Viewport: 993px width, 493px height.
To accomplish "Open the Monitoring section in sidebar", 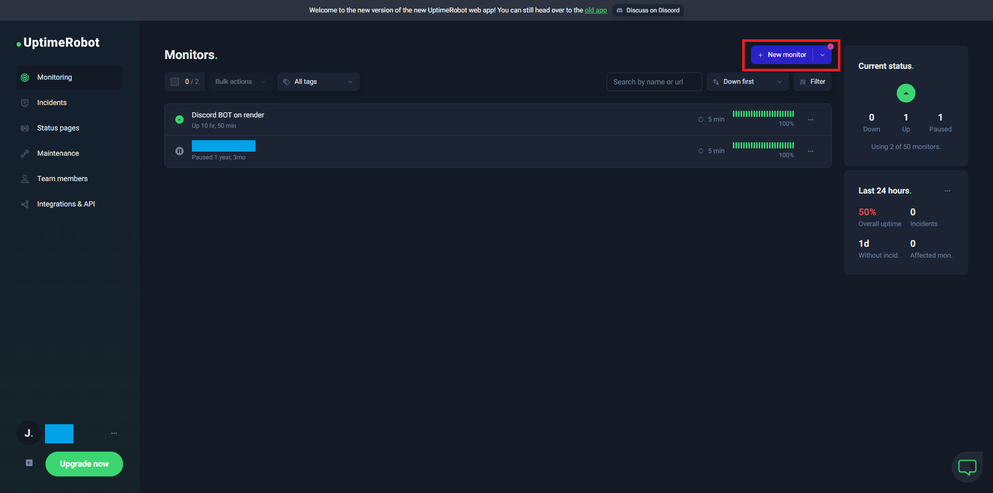I will click(x=70, y=78).
